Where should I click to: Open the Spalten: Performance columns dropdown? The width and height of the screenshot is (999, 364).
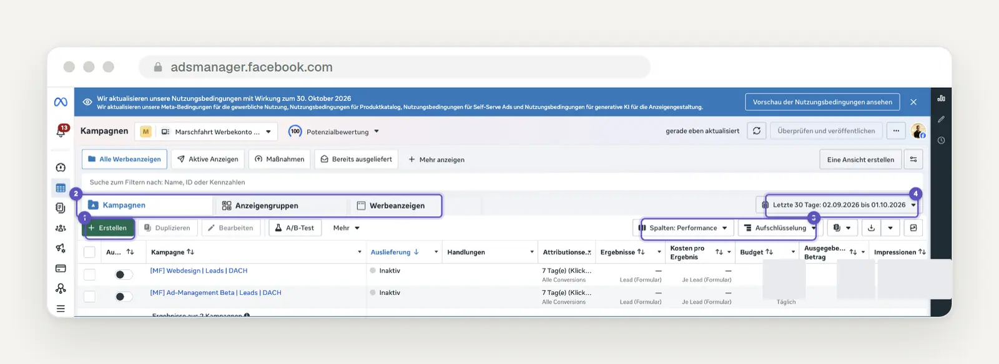click(683, 228)
